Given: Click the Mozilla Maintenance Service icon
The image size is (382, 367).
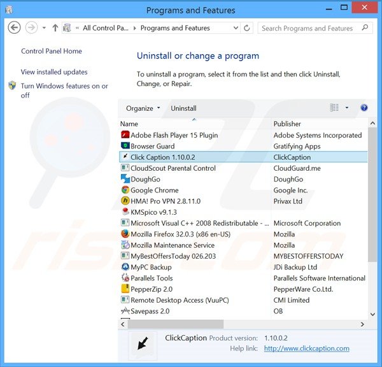Looking at the screenshot, I should coord(125,245).
